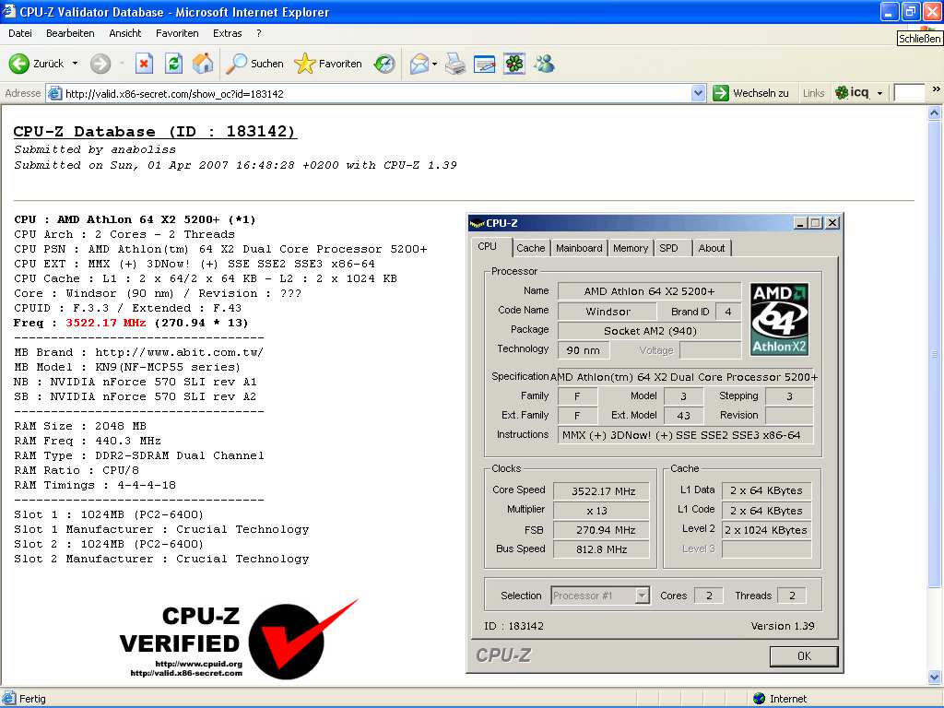Click the Zurück back arrow button
The width and height of the screenshot is (944, 708).
click(18, 64)
